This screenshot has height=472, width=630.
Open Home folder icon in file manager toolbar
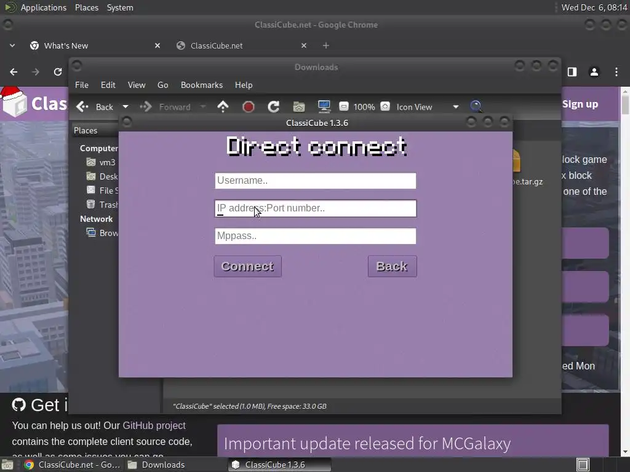(299, 107)
